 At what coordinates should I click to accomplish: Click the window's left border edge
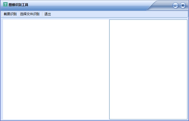[1, 69]
